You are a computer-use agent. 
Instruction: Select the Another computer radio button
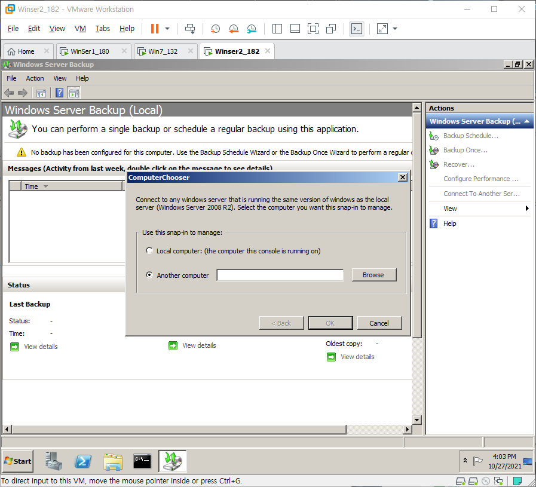click(149, 275)
